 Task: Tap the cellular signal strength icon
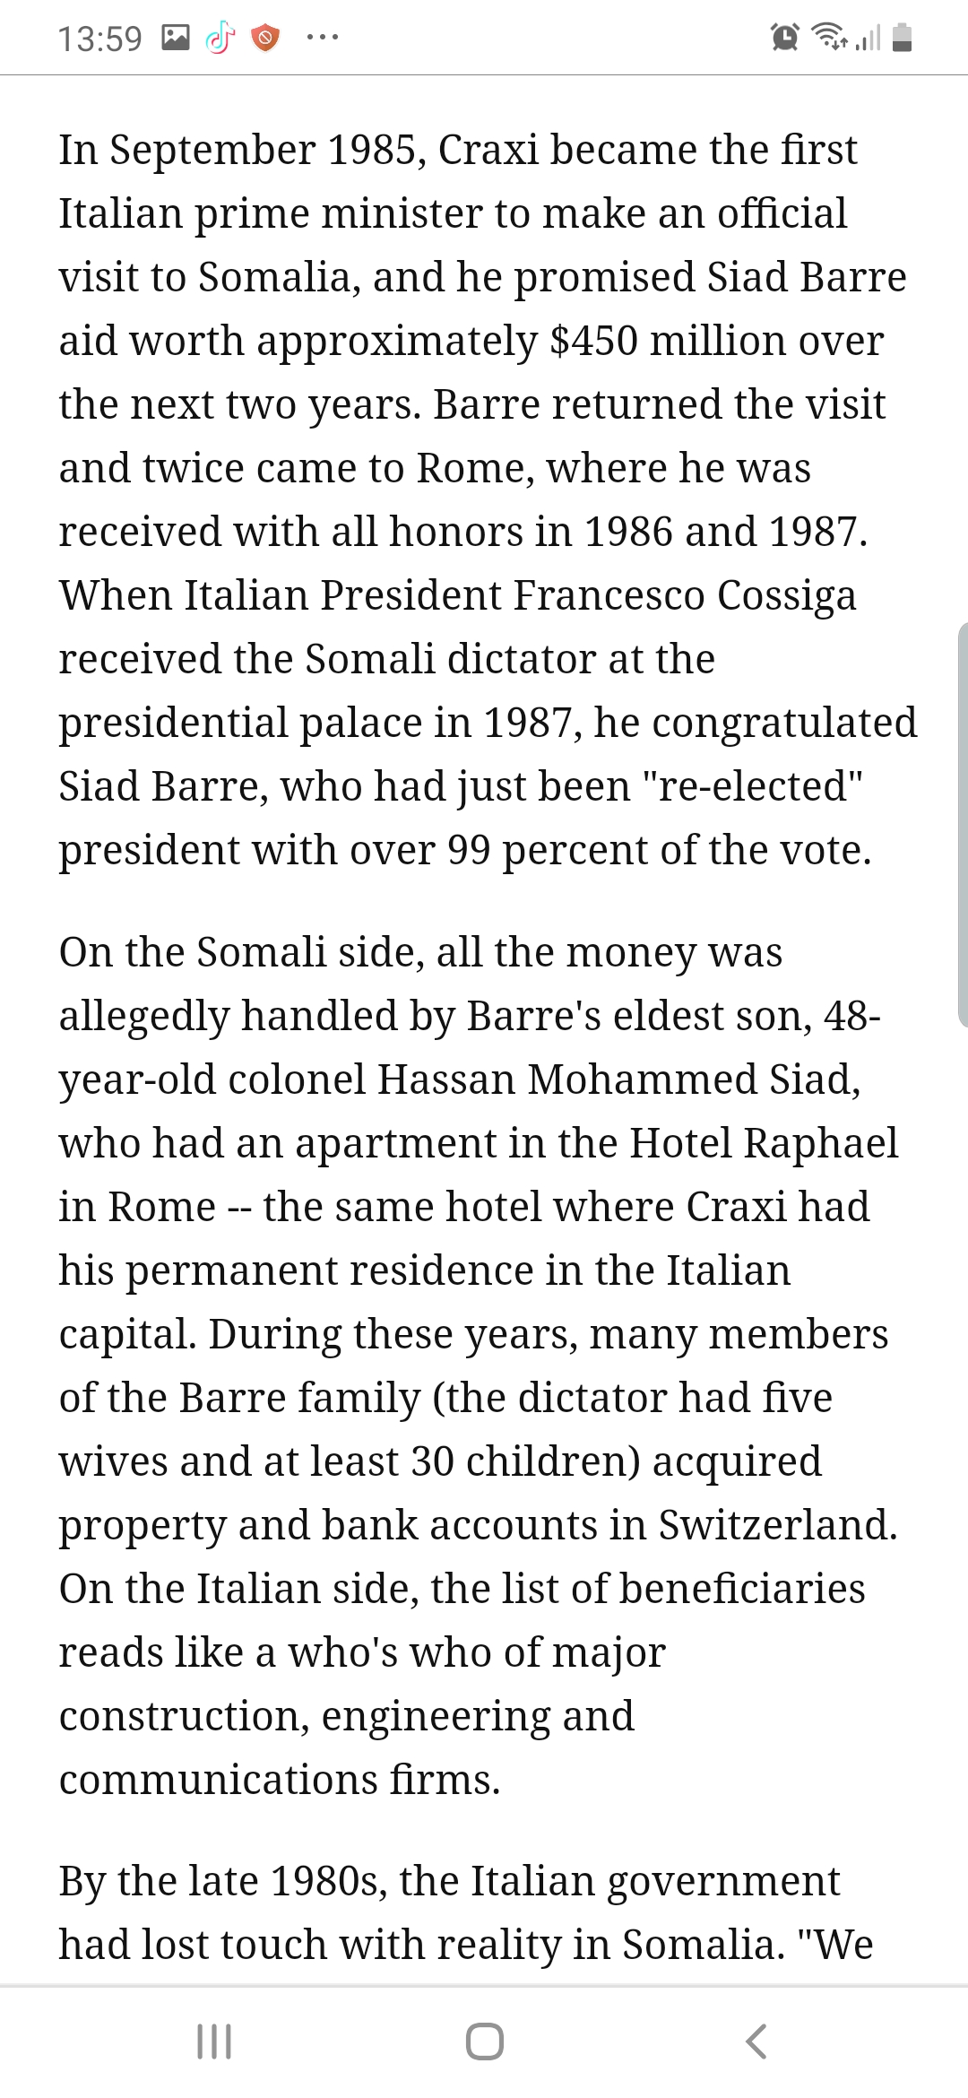[x=869, y=38]
